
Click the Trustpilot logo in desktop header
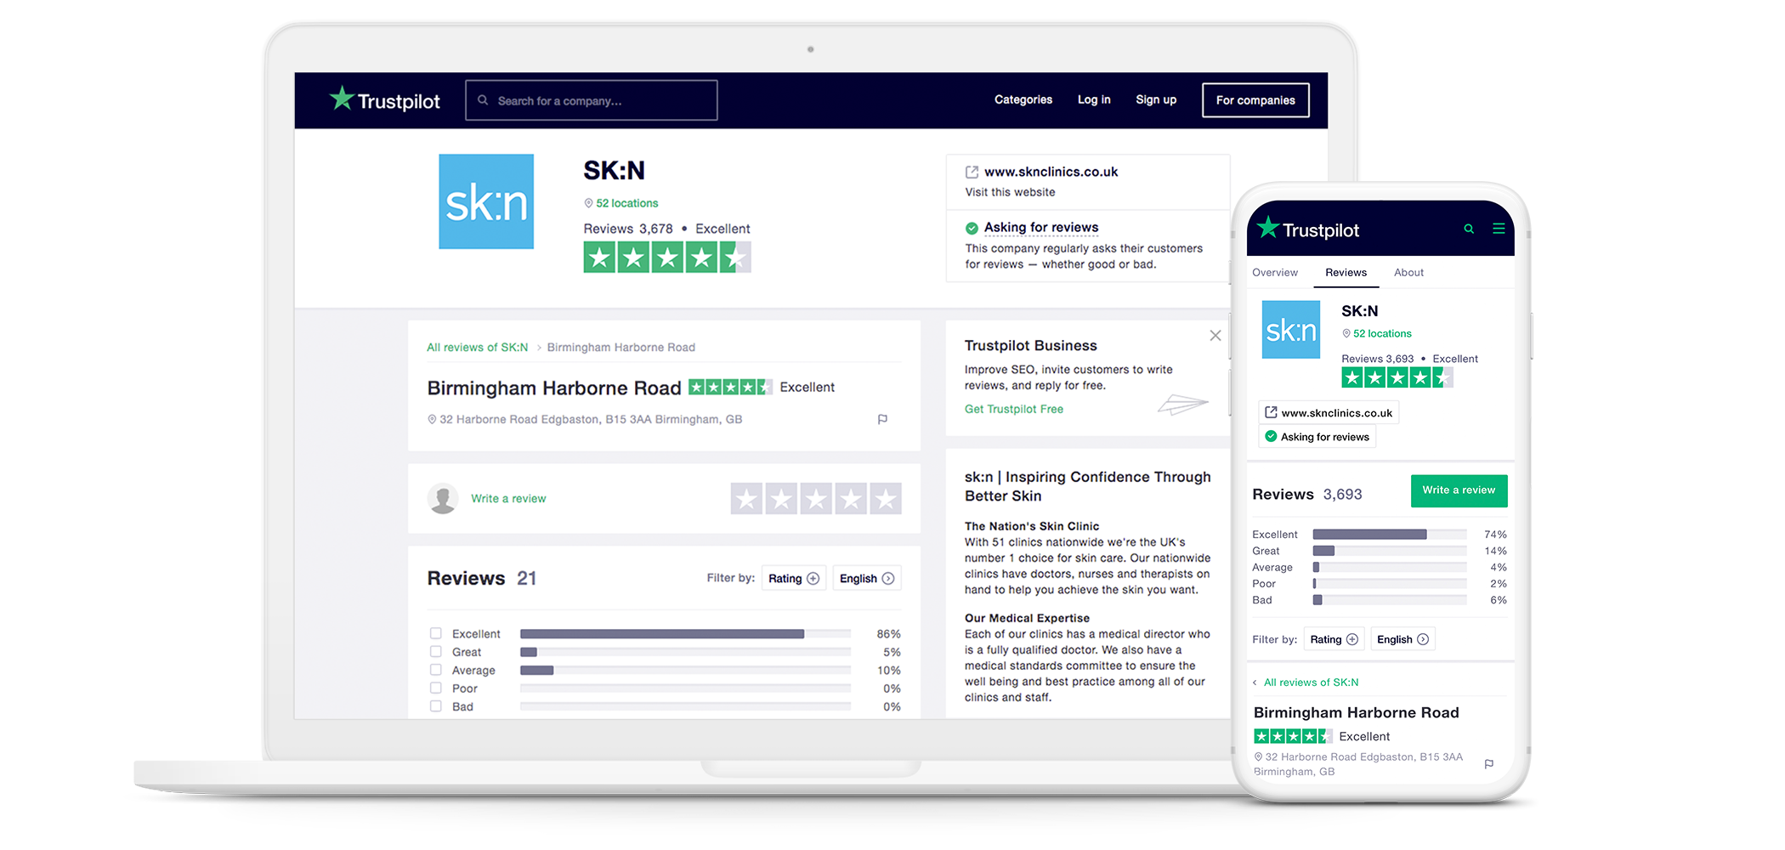tap(385, 100)
